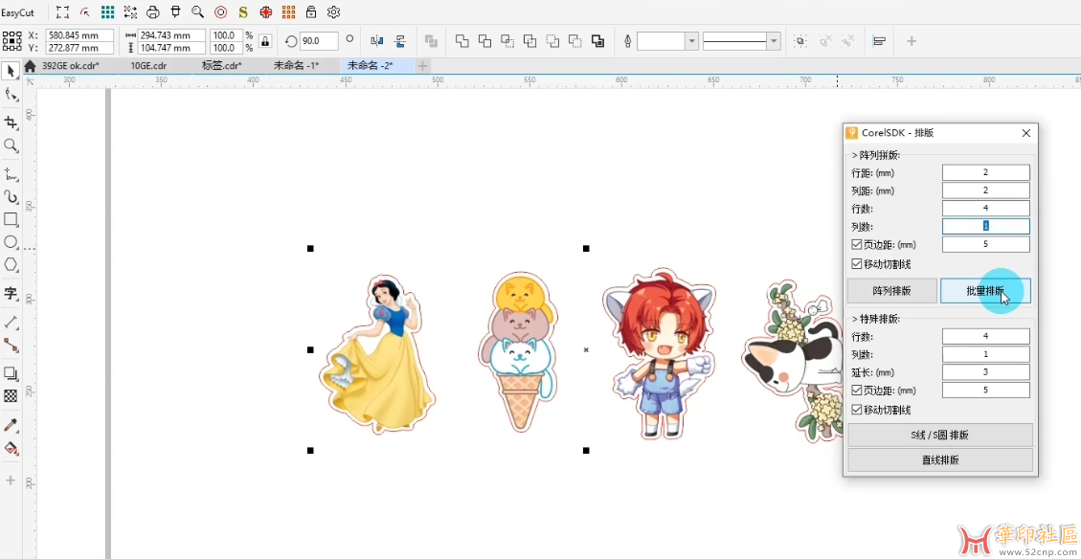Viewport: 1081px width, 559px height.
Task: Click the 行距 (mm) input field
Action: [x=986, y=172]
